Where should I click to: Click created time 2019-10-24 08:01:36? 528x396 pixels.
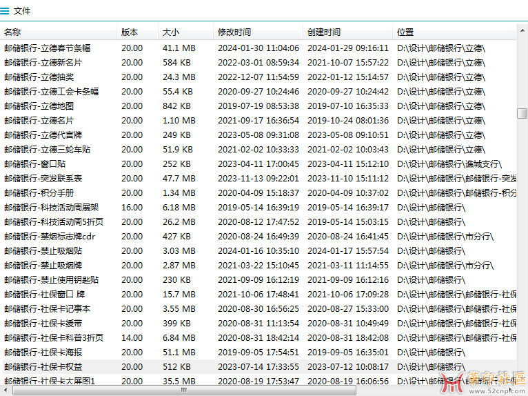coord(348,121)
